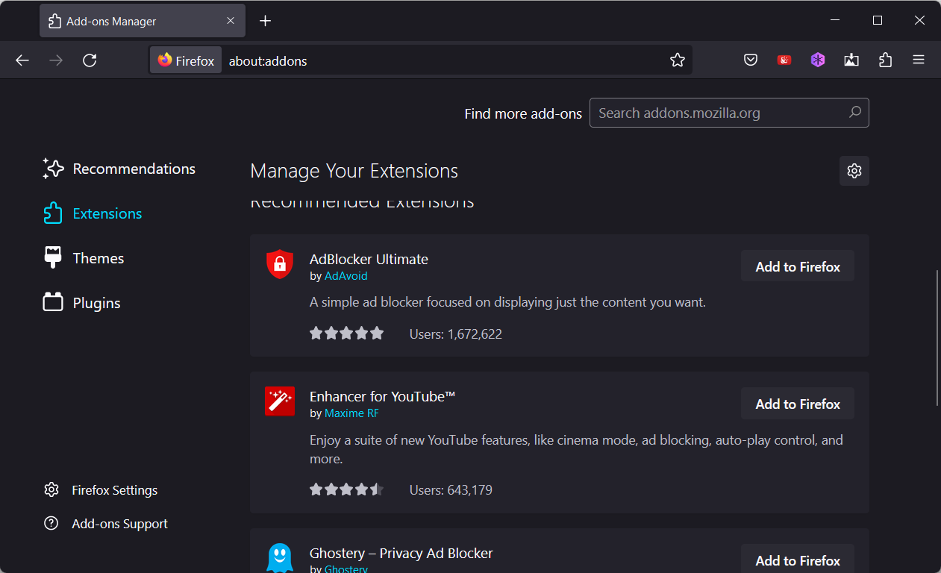The height and width of the screenshot is (573, 941).
Task: Open a new tab
Action: [x=265, y=21]
